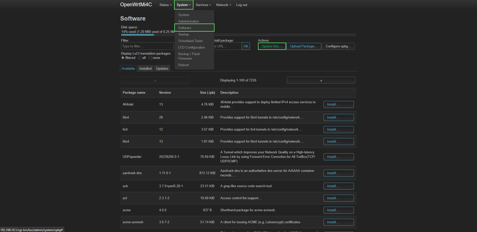Image resolution: width=477 pixels, height=232 pixels.
Task: Click the 812.12 KiB size cell
Action: pyautogui.click(x=207, y=173)
